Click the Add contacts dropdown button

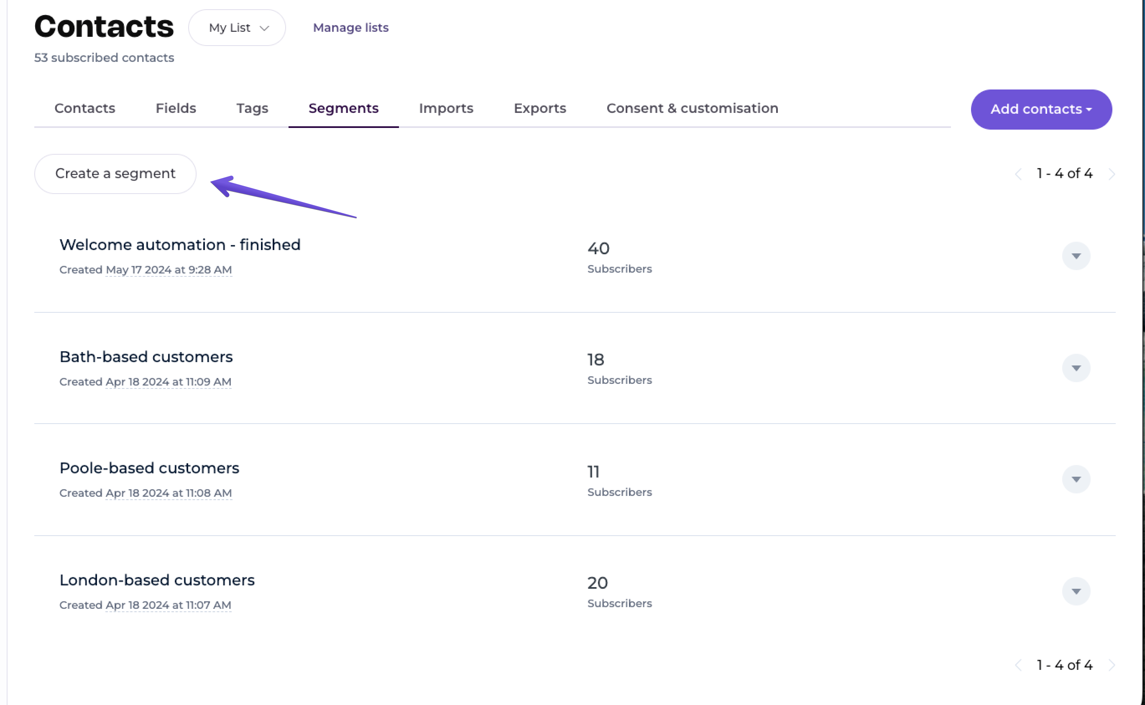tap(1040, 110)
